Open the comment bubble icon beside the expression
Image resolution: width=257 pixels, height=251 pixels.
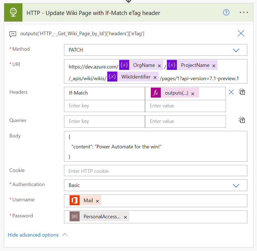[12, 33]
